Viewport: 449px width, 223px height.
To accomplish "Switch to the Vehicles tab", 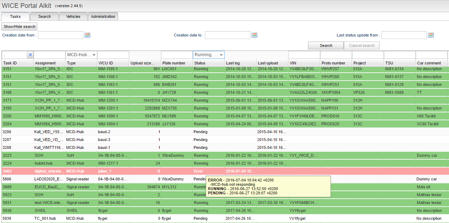I will [73, 16].
